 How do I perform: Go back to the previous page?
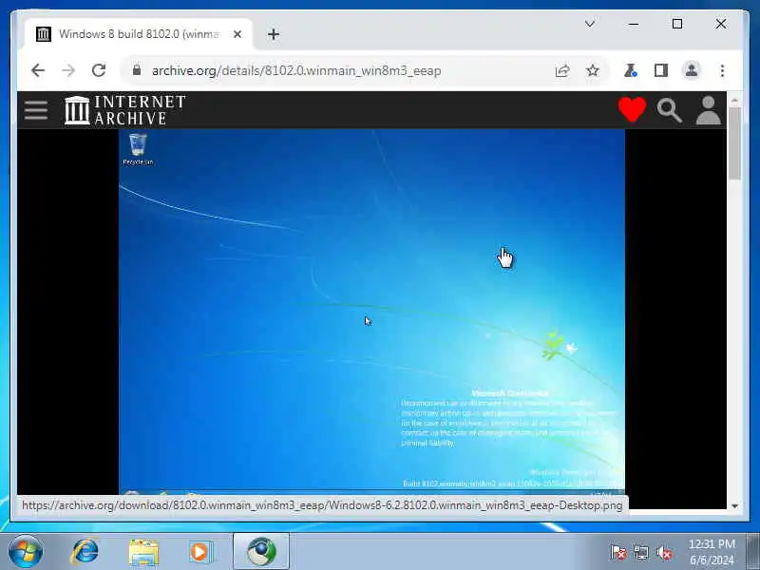pyautogui.click(x=38, y=70)
